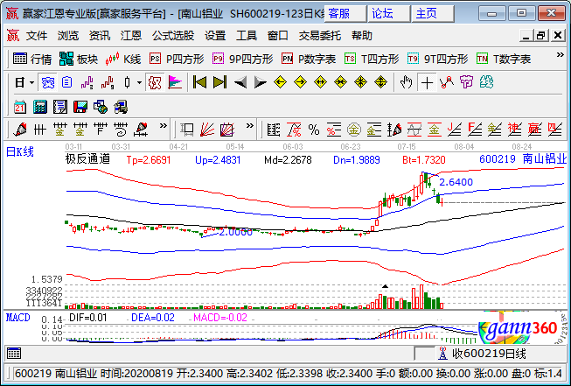Open the 9P四方形 tool
The image size is (571, 386).
point(243,59)
